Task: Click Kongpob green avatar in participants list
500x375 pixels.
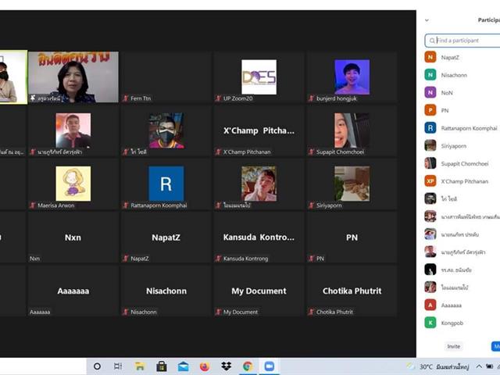Action: [x=430, y=323]
